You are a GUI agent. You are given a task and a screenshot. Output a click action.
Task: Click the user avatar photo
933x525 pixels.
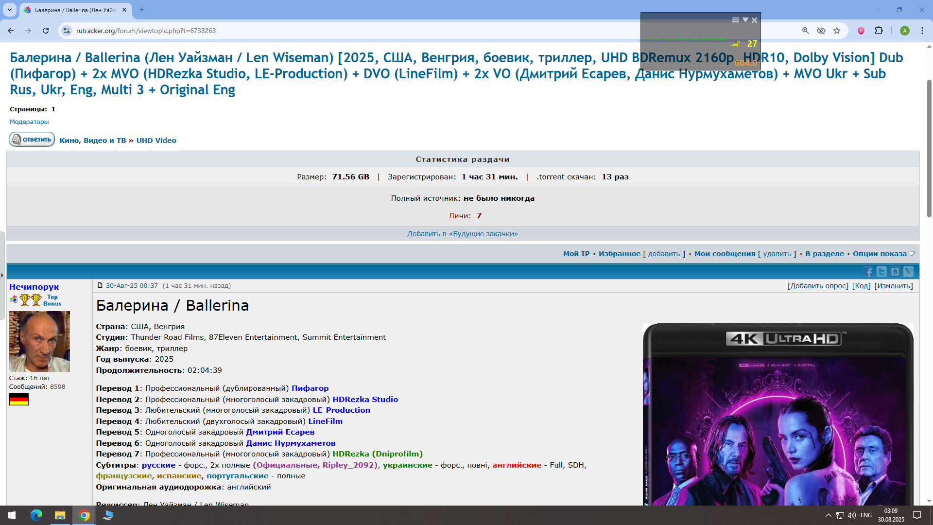coord(39,341)
